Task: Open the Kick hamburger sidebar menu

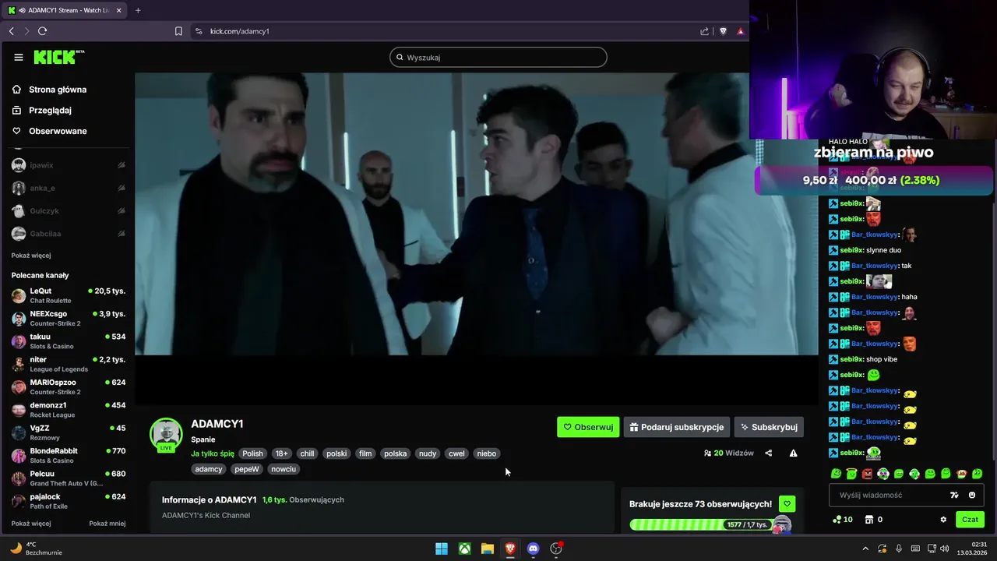Action: click(x=19, y=57)
